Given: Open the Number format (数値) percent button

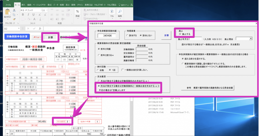Looking at the screenshot, I should click(77, 13).
